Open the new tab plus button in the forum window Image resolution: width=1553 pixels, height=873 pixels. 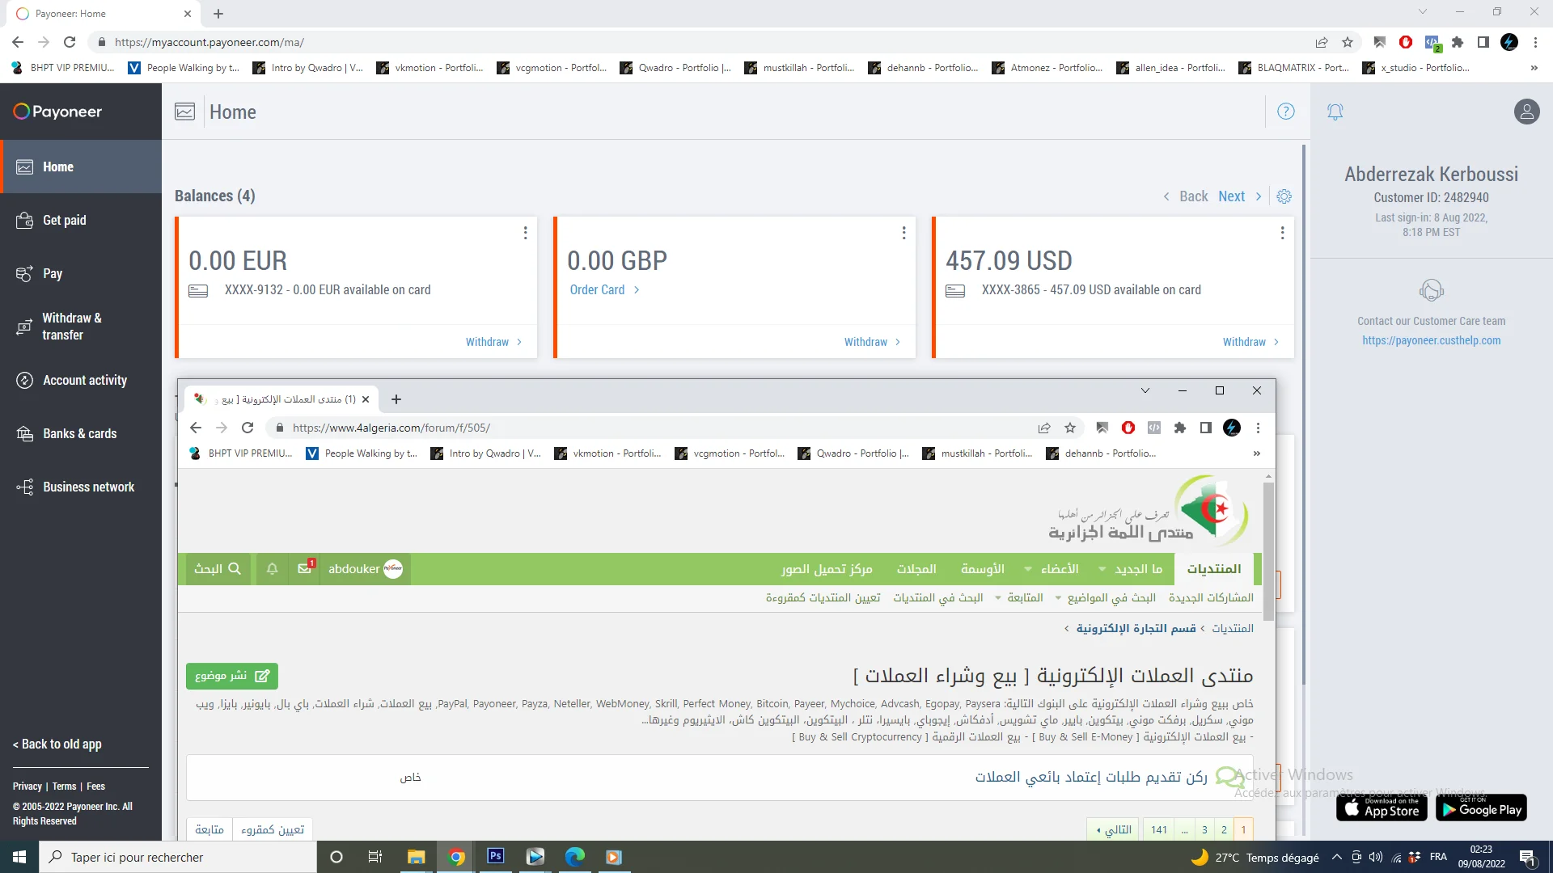[x=396, y=399]
